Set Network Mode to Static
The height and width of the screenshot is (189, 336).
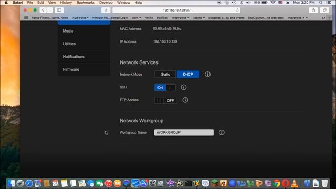tap(165, 75)
